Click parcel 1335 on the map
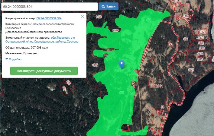Screen dimensions: 214x136 [200, 59]
